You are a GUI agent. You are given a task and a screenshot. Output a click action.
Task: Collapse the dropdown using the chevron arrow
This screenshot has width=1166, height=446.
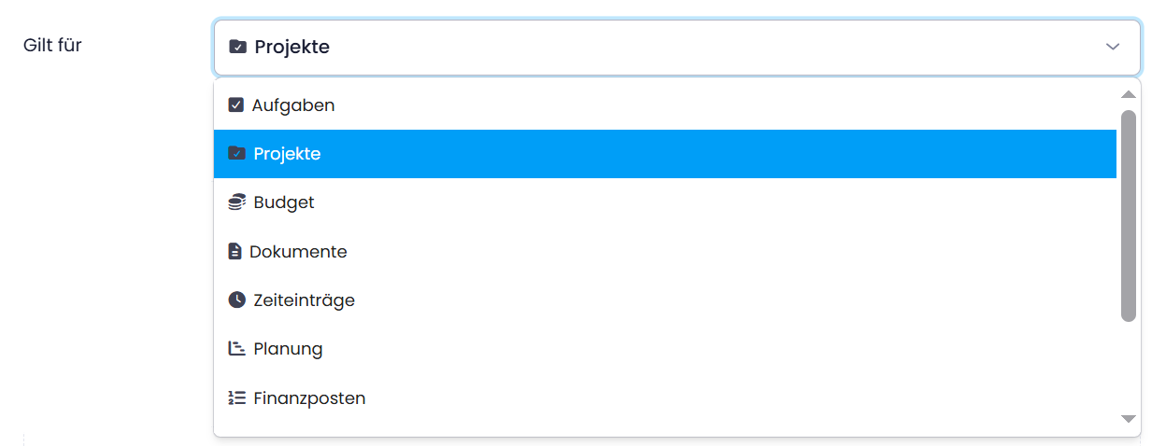1113,47
